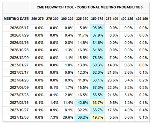
Task: Click the 250-275 column header
Action: click(x=38, y=19)
